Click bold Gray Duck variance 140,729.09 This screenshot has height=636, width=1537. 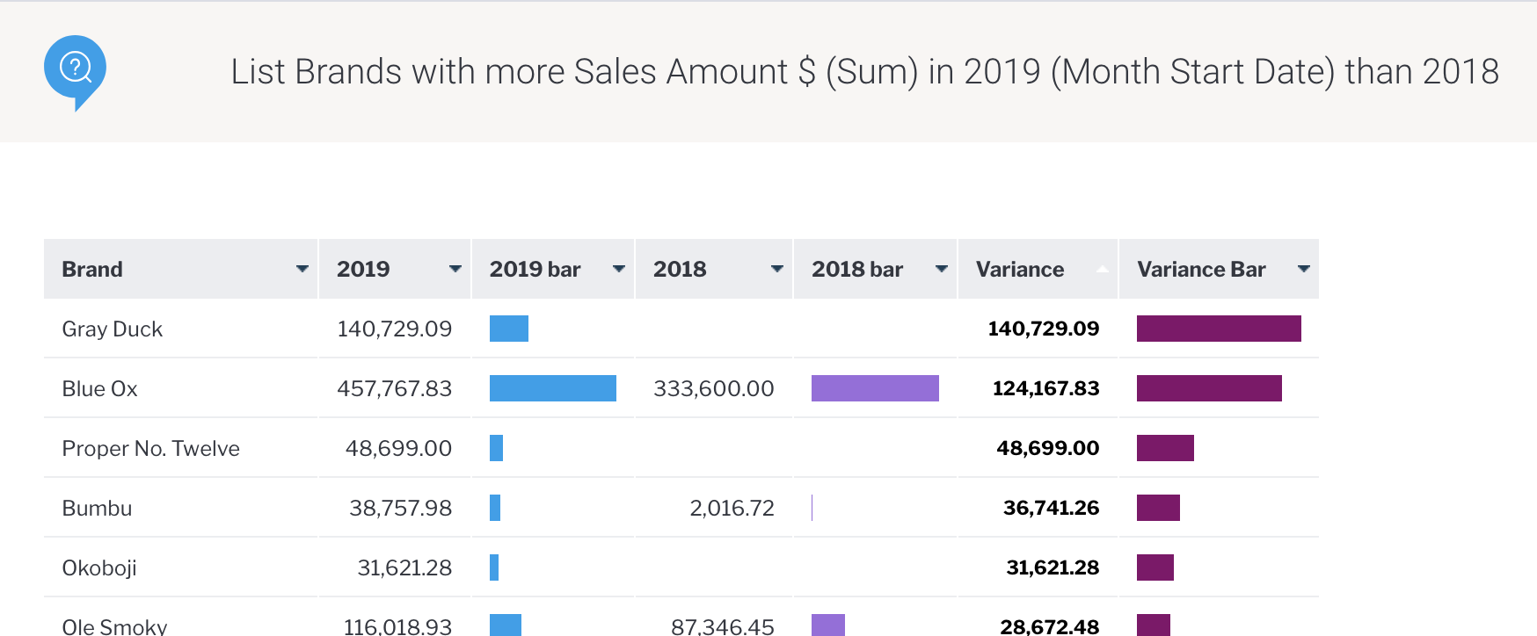coord(1044,329)
